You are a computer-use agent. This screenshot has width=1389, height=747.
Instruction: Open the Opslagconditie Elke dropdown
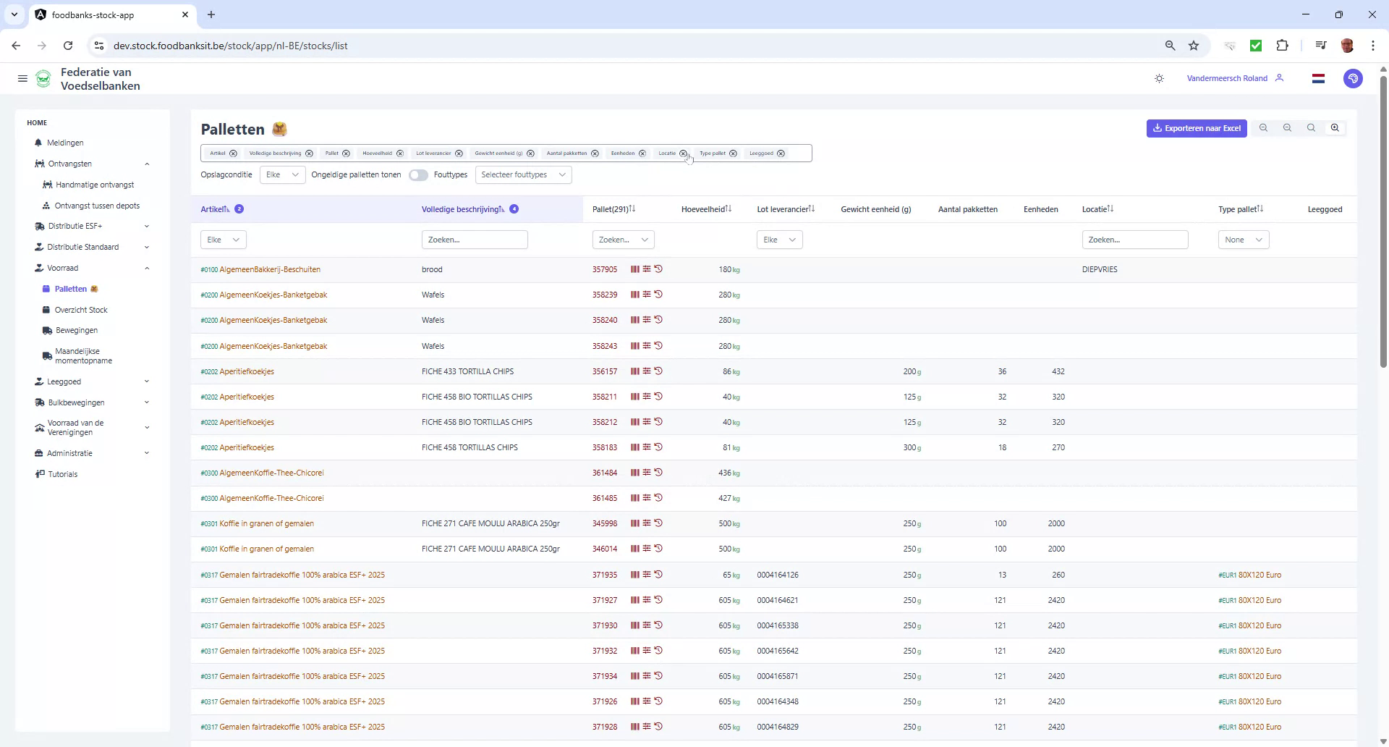(281, 174)
